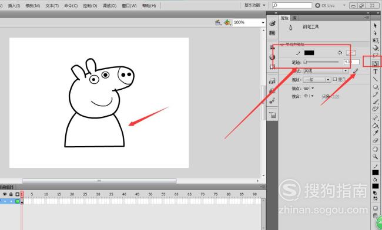The height and width of the screenshot is (230, 382).
Task: Switch to the 属性 properties tab
Action: tap(284, 18)
